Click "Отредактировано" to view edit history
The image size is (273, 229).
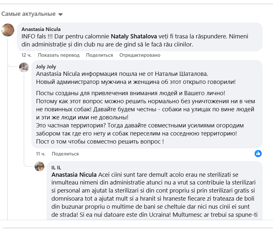(x=140, y=55)
